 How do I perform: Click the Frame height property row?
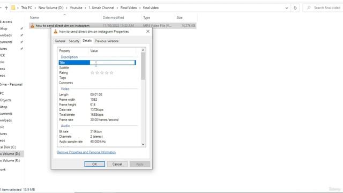point(98,105)
